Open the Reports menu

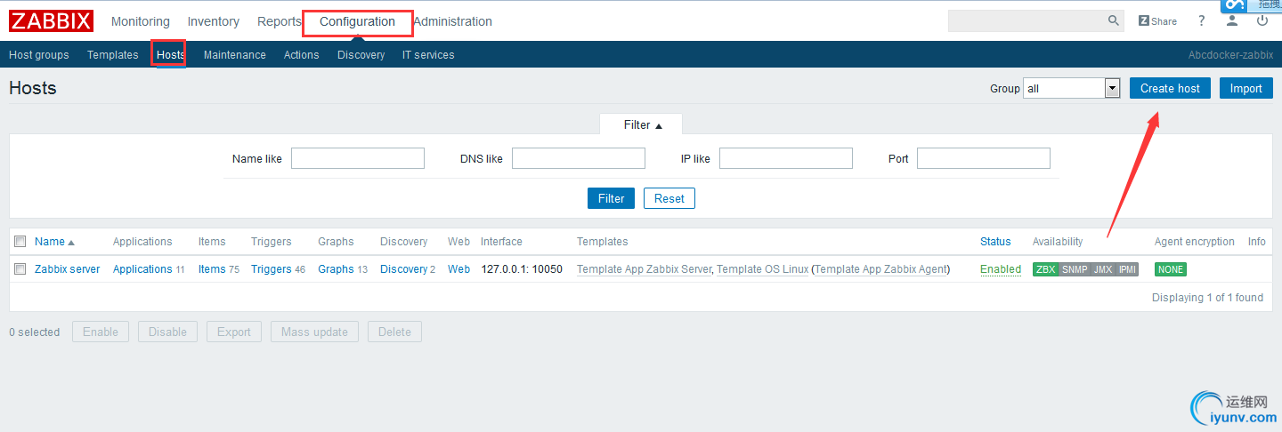pyautogui.click(x=280, y=21)
